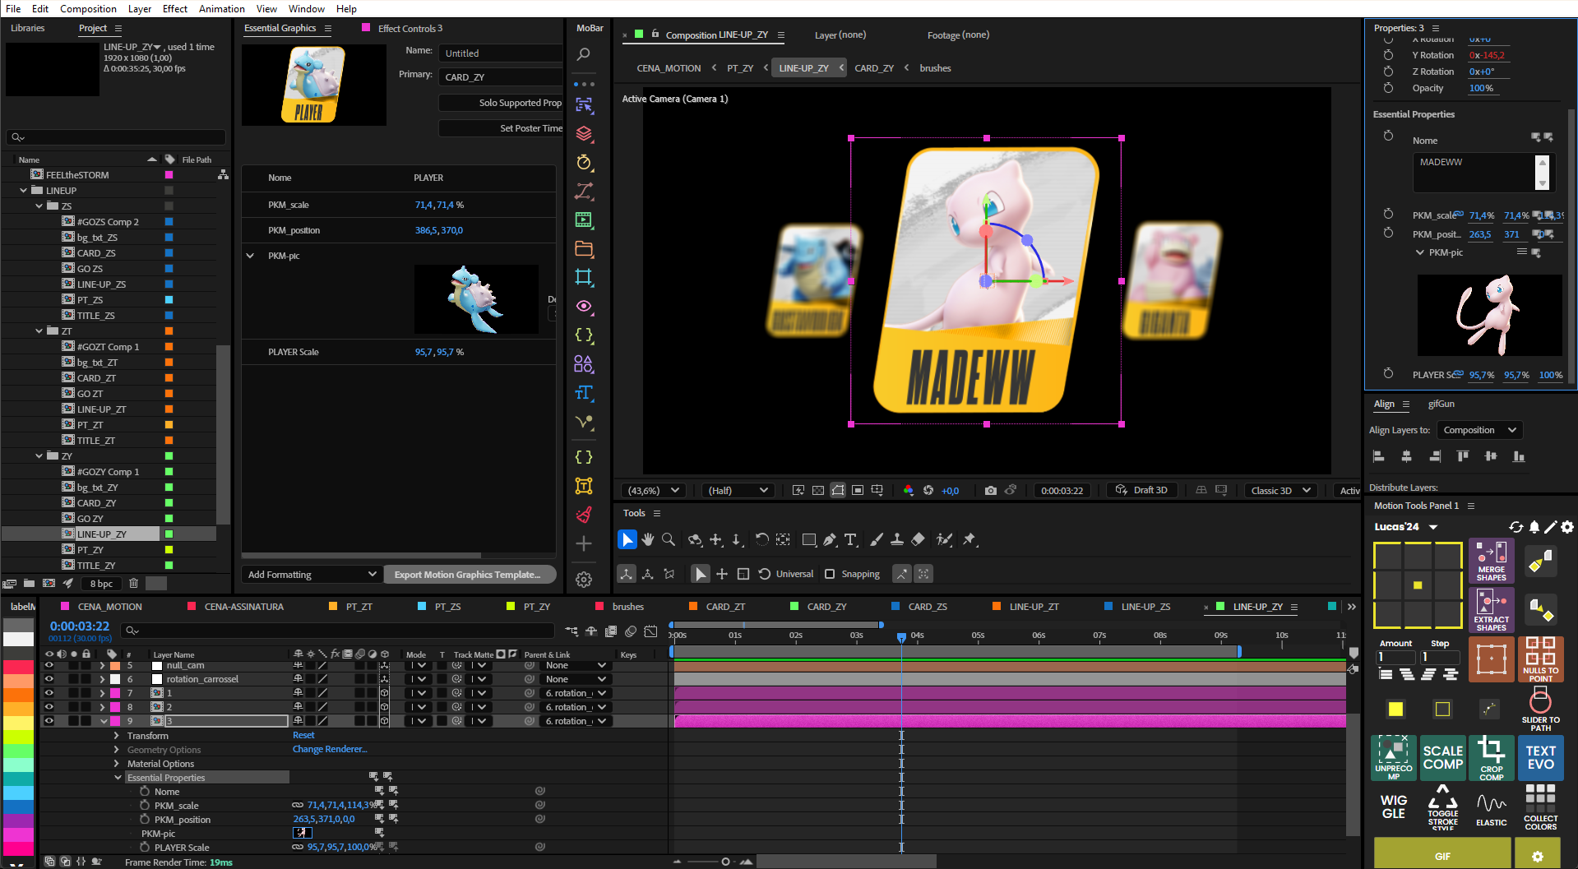This screenshot has height=869, width=1578.
Task: Toggle Y Rotation stopwatch in Properties
Action: tap(1388, 55)
